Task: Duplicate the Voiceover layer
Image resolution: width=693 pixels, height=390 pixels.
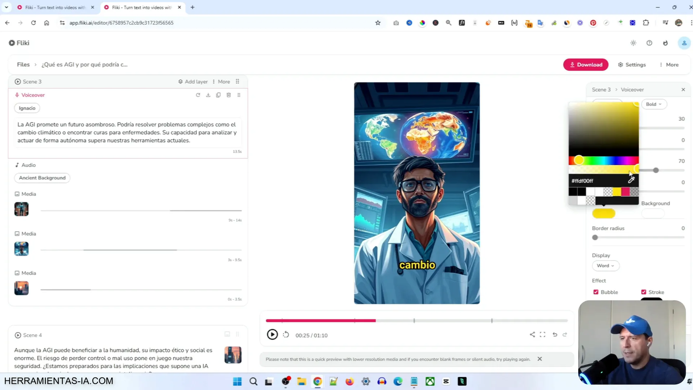Action: (218, 95)
